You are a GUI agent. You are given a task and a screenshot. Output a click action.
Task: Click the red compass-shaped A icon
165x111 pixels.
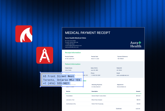pyautogui.click(x=45, y=55)
